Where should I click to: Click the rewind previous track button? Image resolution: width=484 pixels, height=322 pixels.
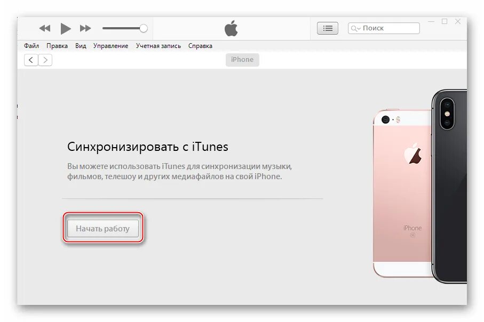coord(45,28)
